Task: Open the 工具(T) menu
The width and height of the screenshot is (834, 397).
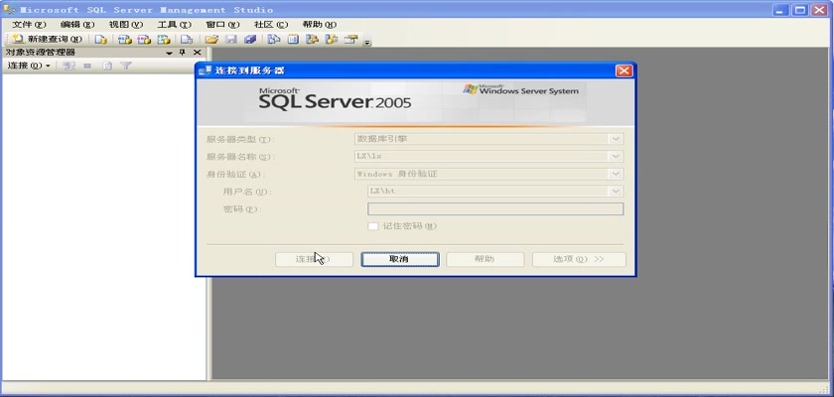Action: point(174,25)
